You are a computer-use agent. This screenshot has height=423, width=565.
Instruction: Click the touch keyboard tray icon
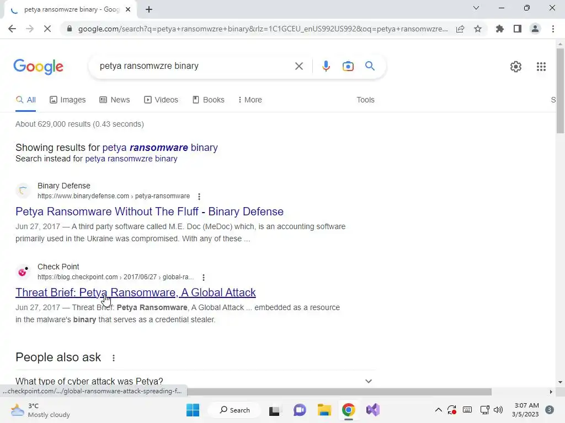coord(467,410)
